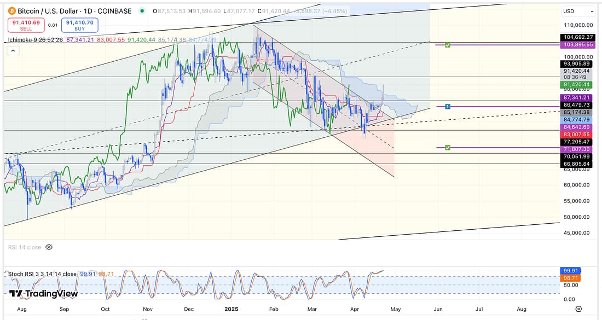Click the green checkmark on 71,807.30 line
The image size is (602, 320).
pyautogui.click(x=448, y=148)
